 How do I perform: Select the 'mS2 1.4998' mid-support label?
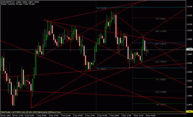click(161, 92)
